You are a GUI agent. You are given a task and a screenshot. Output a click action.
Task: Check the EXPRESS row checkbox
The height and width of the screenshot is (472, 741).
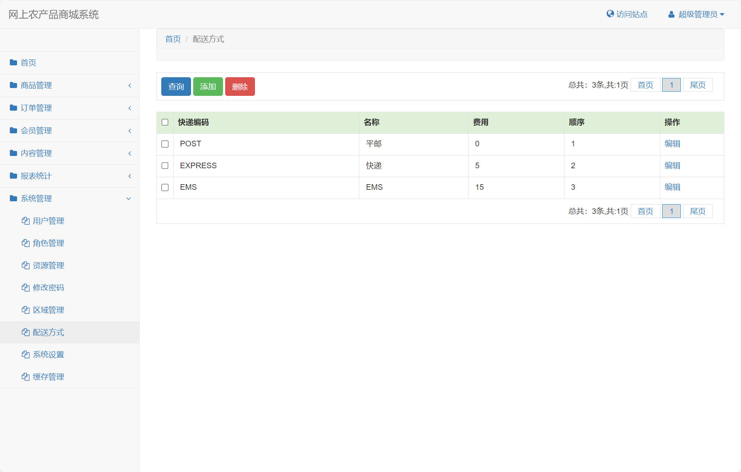165,166
